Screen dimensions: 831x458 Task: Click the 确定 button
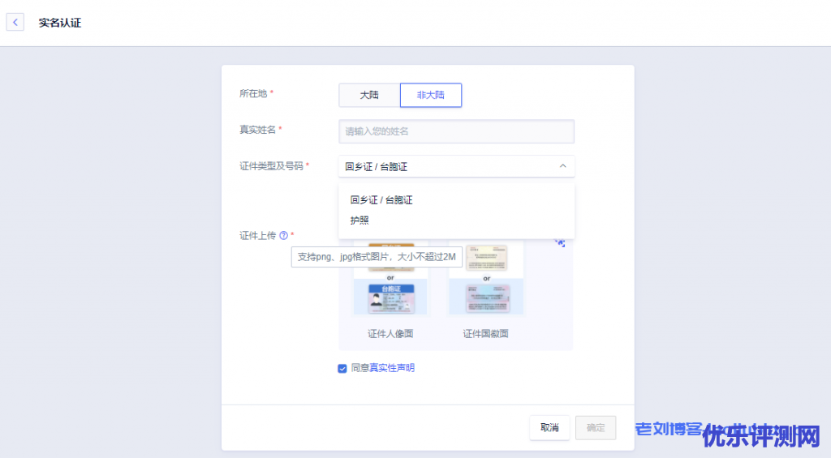point(596,428)
